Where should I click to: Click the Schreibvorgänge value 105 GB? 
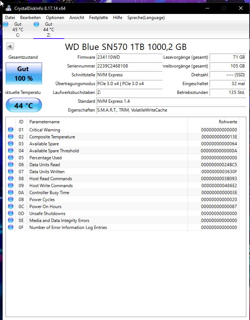(228, 66)
